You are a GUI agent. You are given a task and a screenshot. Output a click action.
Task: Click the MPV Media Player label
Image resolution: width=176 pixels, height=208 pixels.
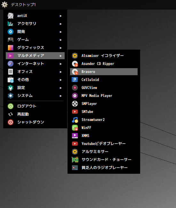(97, 96)
